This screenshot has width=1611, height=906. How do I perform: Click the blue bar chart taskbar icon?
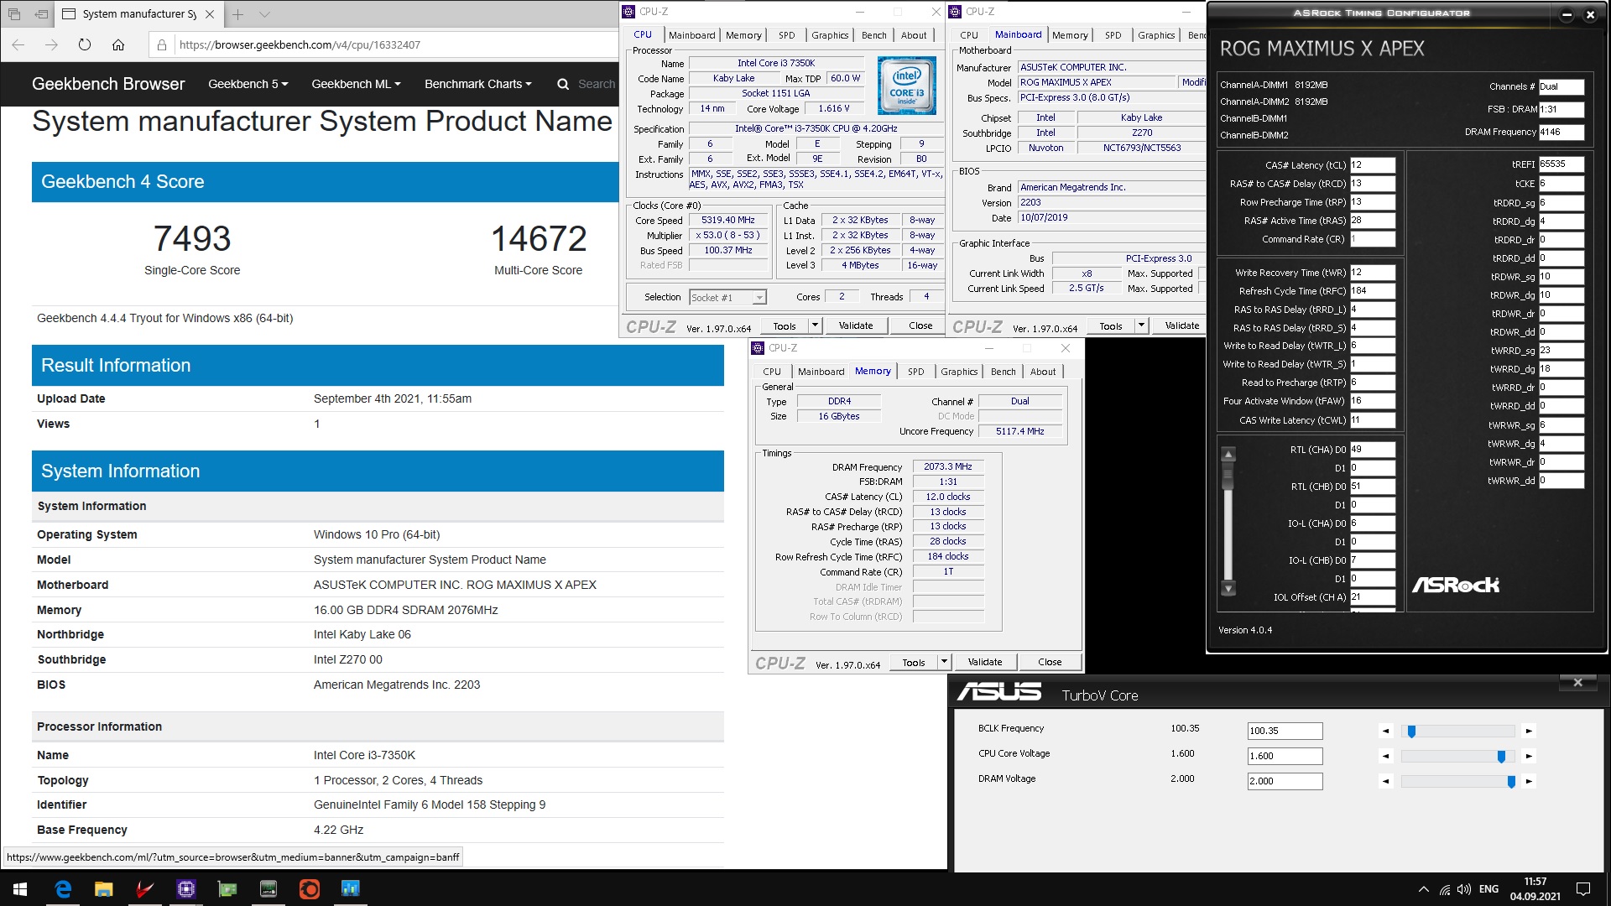click(350, 889)
